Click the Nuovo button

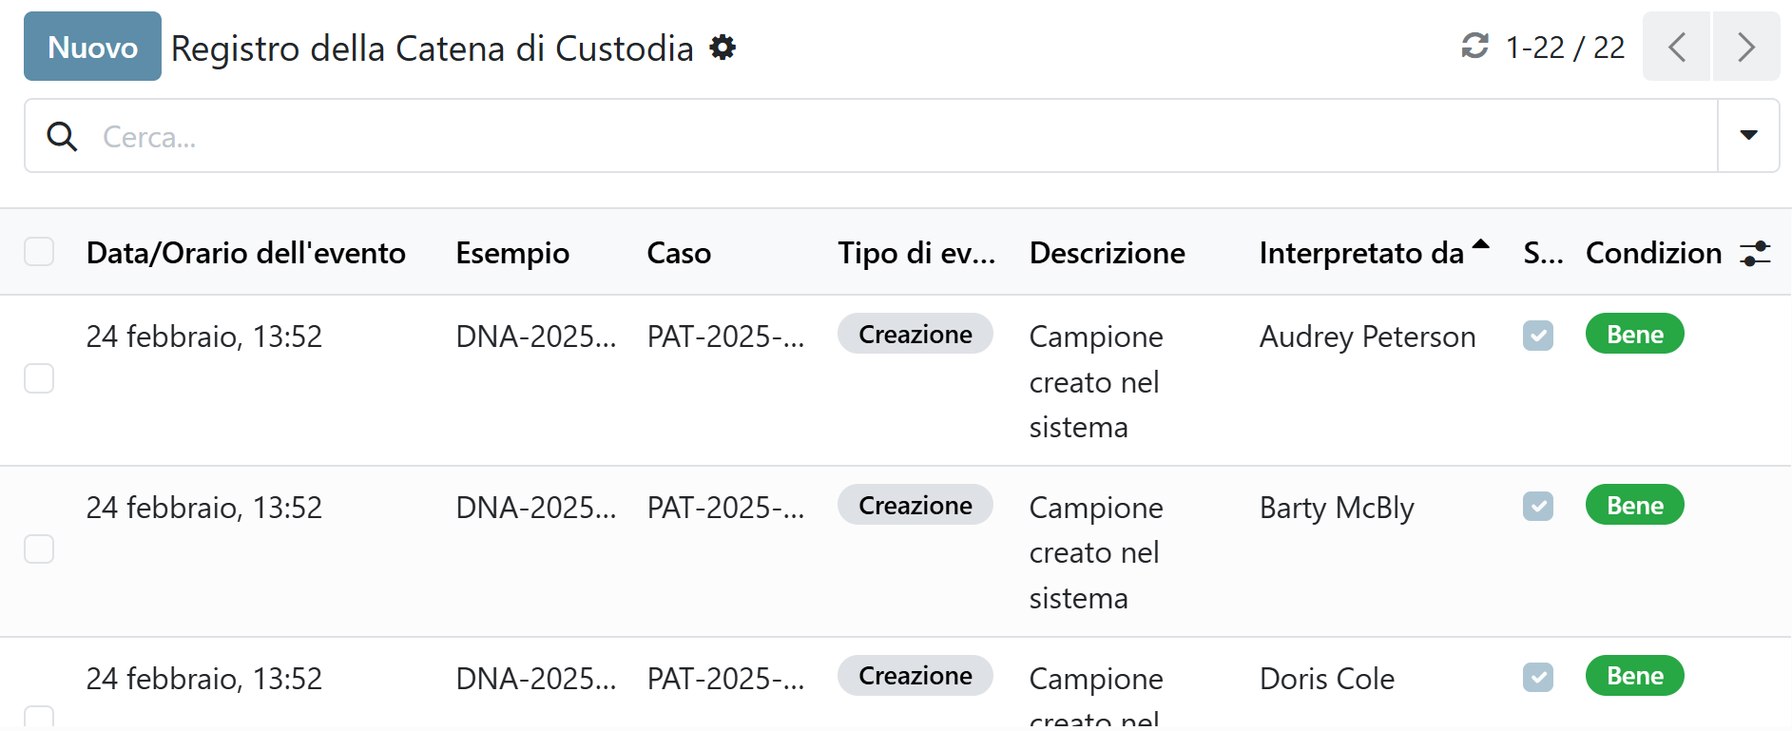point(92,47)
